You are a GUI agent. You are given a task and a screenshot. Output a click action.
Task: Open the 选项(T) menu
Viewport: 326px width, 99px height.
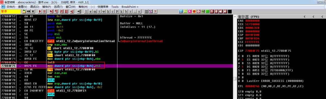pyautogui.click(x=58, y=7)
